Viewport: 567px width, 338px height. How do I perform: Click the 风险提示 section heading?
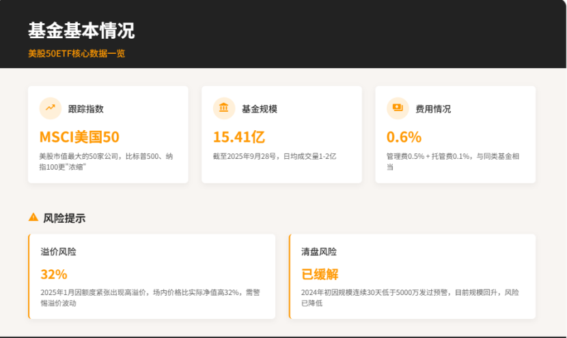(64, 218)
